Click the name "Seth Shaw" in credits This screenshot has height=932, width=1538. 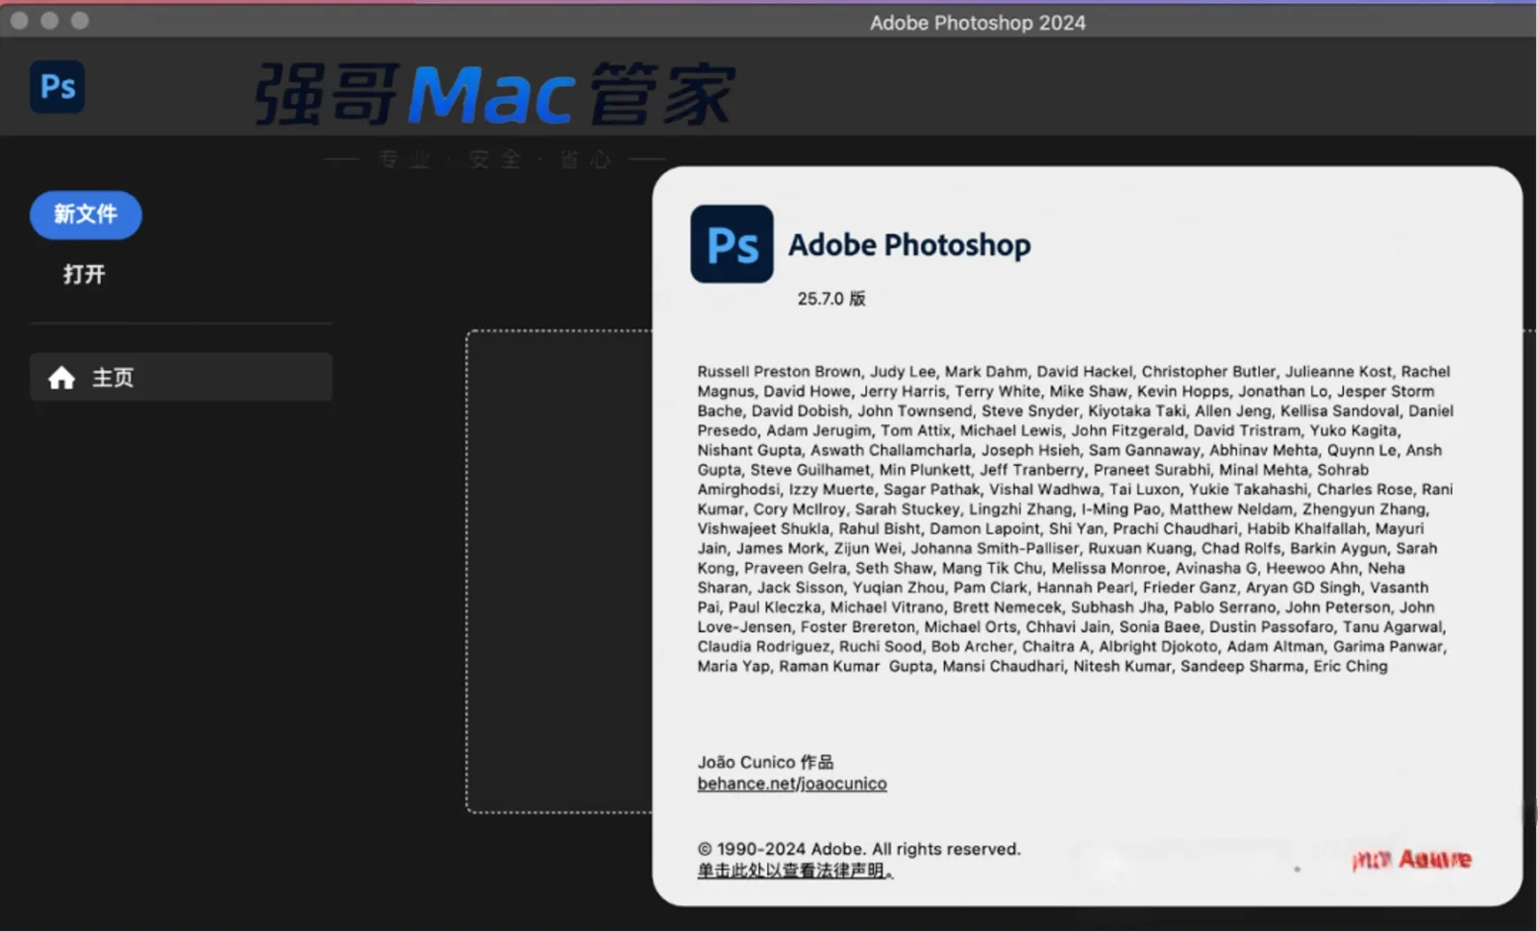pos(894,569)
